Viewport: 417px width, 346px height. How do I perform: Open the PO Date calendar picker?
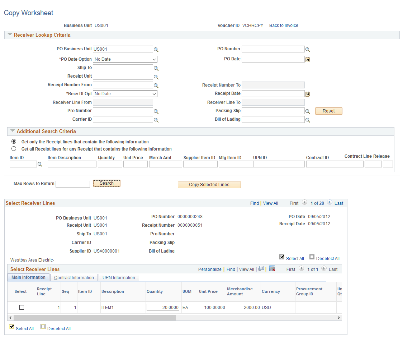click(x=308, y=59)
